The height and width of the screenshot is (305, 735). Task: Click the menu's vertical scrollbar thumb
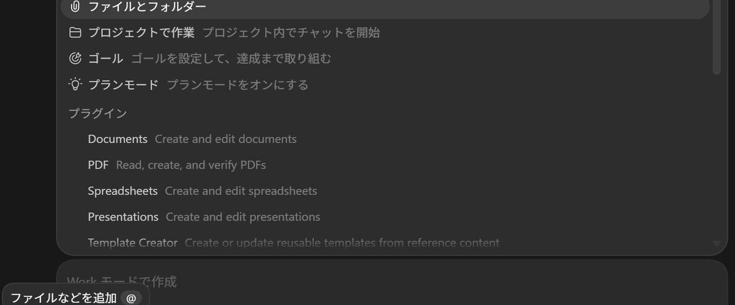716,38
